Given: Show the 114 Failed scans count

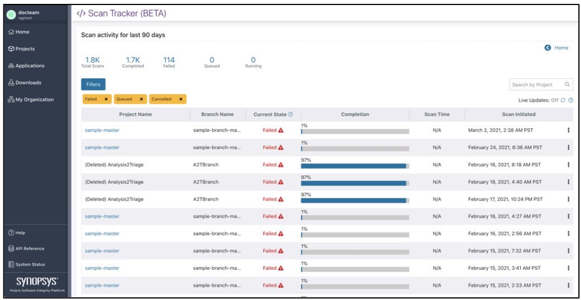Looking at the screenshot, I should pos(169,62).
